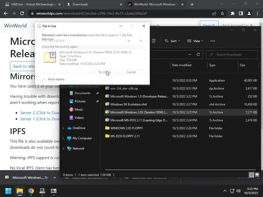Expand the My Computer tree node
Screen dimensions: 263x197
63,138
